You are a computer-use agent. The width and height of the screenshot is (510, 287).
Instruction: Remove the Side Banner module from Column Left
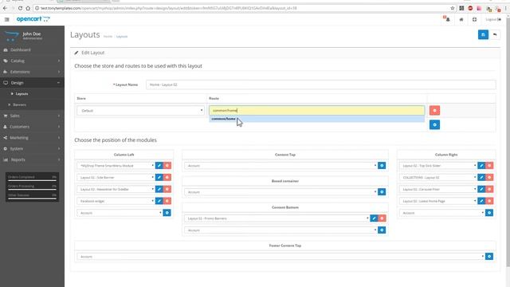click(x=167, y=177)
